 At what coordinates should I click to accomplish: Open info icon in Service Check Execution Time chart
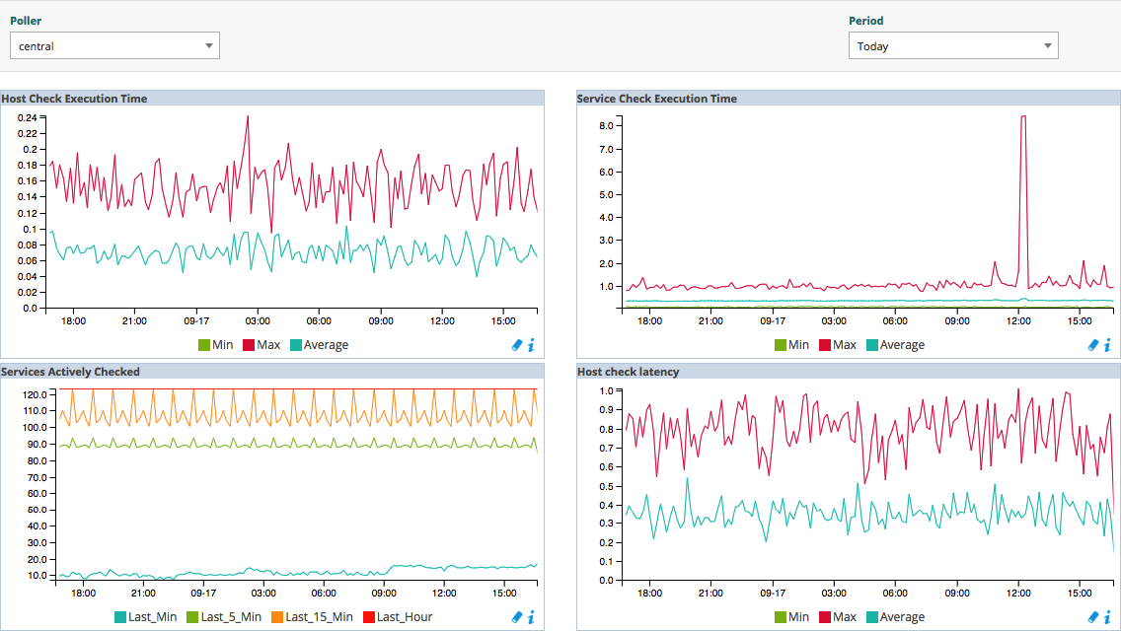1107,345
